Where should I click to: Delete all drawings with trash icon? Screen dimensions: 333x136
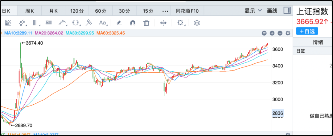146,23
